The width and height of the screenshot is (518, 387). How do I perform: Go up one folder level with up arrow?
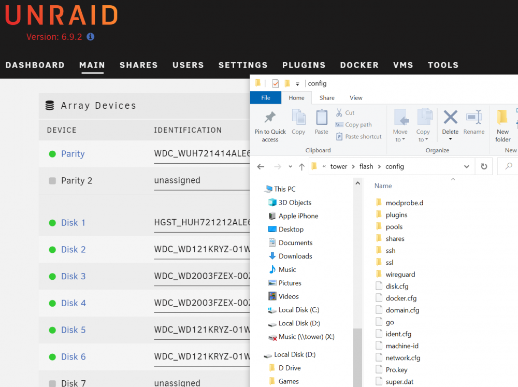(301, 167)
